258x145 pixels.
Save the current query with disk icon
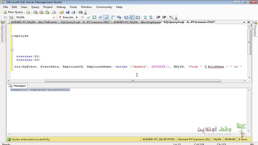pyautogui.click(x=67, y=12)
